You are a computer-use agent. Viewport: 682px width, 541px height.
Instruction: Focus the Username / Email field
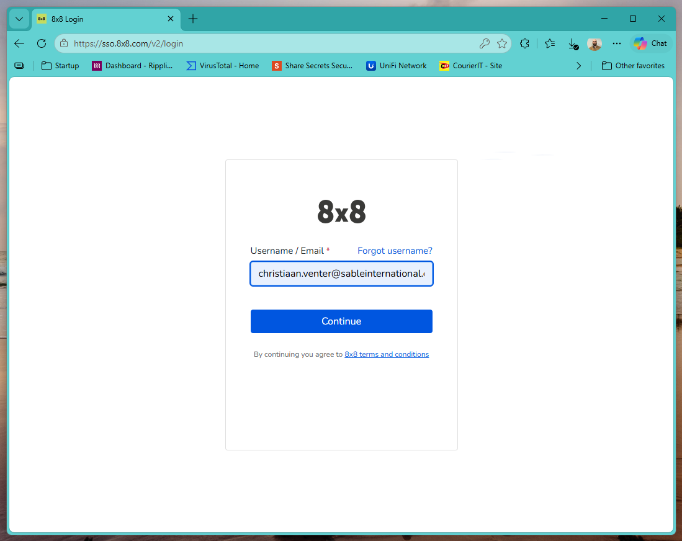click(341, 274)
